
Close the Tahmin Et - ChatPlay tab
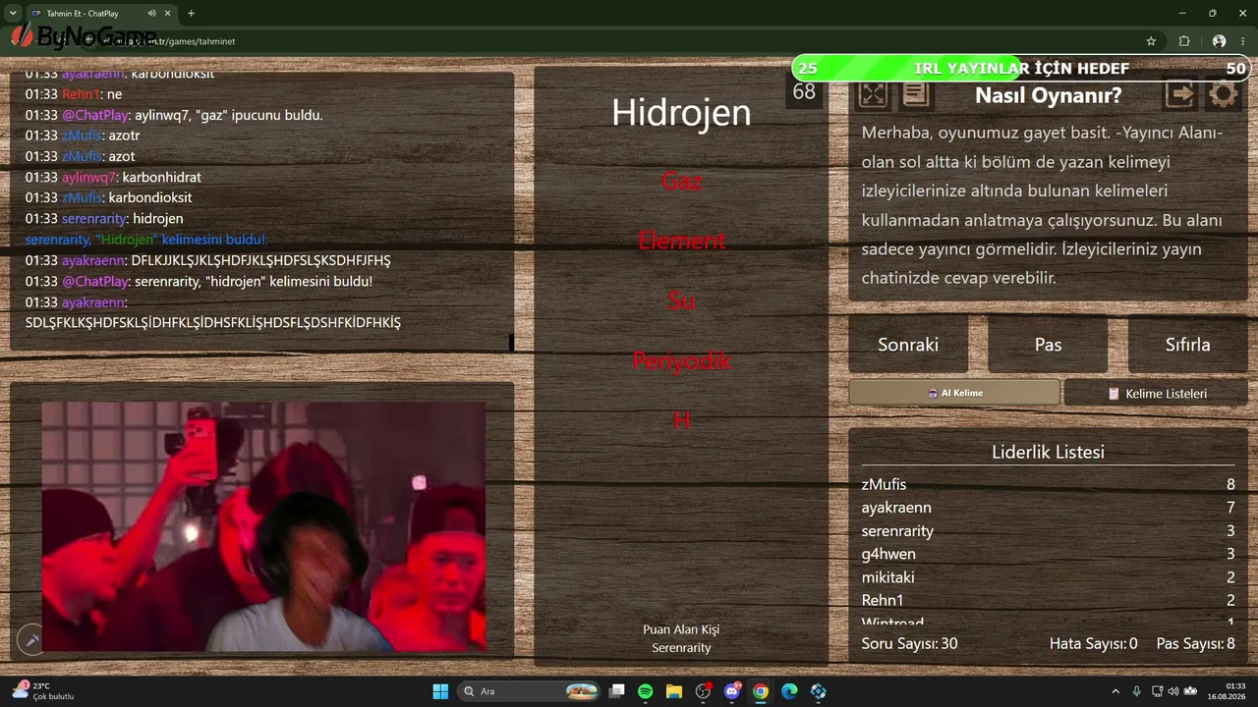pos(166,14)
